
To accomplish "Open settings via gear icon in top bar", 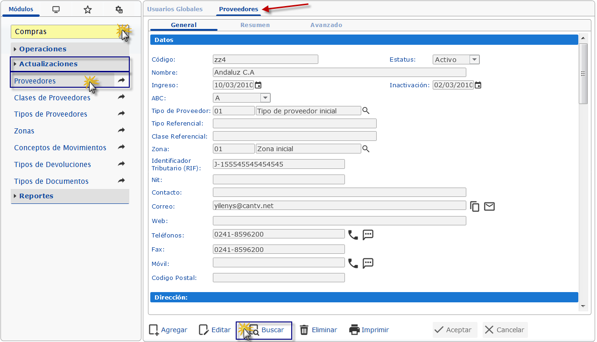I will point(118,9).
